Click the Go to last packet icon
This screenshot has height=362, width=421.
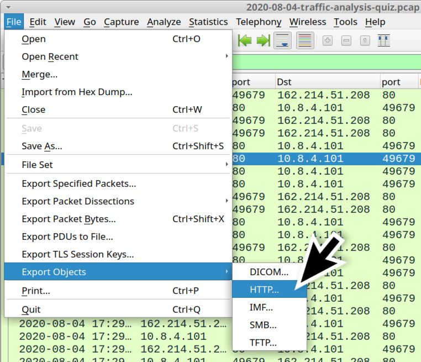[264, 40]
